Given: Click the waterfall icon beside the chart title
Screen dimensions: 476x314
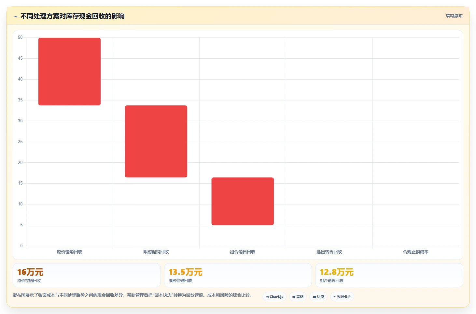Looking at the screenshot, I should click(15, 16).
